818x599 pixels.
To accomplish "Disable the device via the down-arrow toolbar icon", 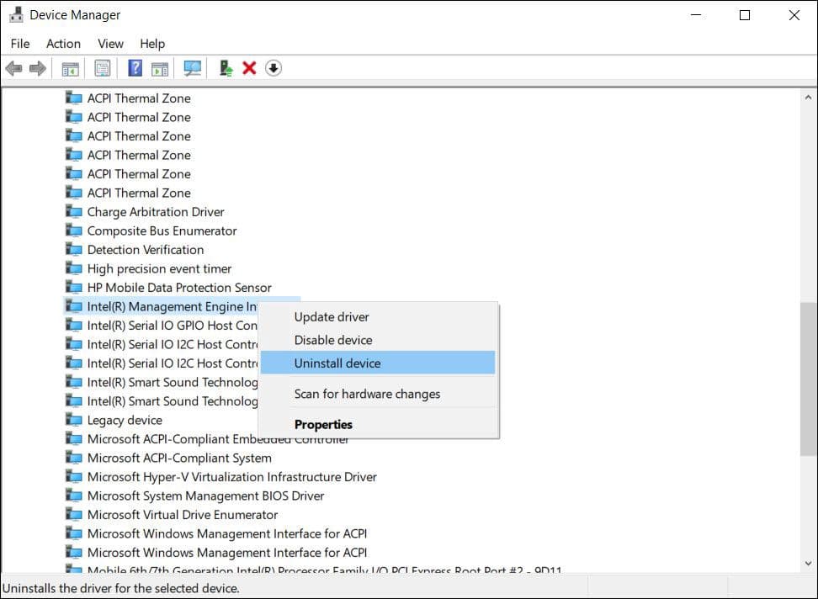I will tap(273, 67).
